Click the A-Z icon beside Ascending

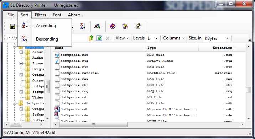point(25,25)
